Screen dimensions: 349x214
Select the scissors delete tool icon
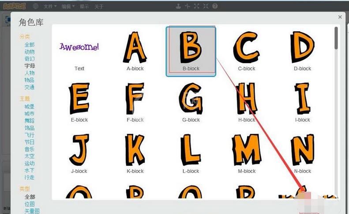[188, 6]
